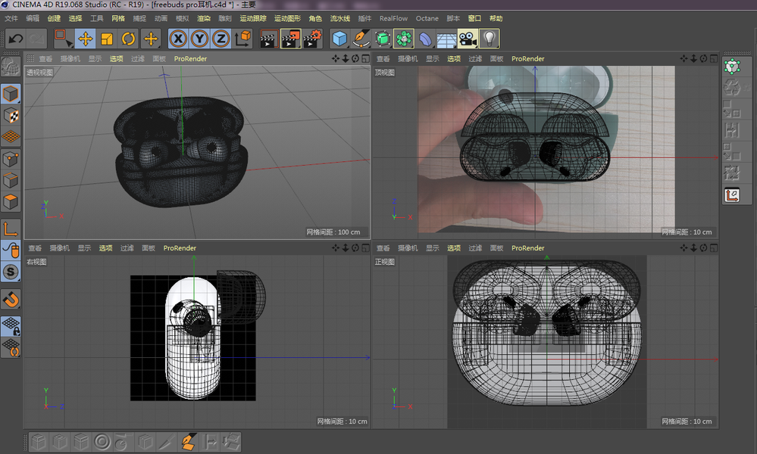The width and height of the screenshot is (757, 454).
Task: Open RealFlow menu
Action: 393,18
